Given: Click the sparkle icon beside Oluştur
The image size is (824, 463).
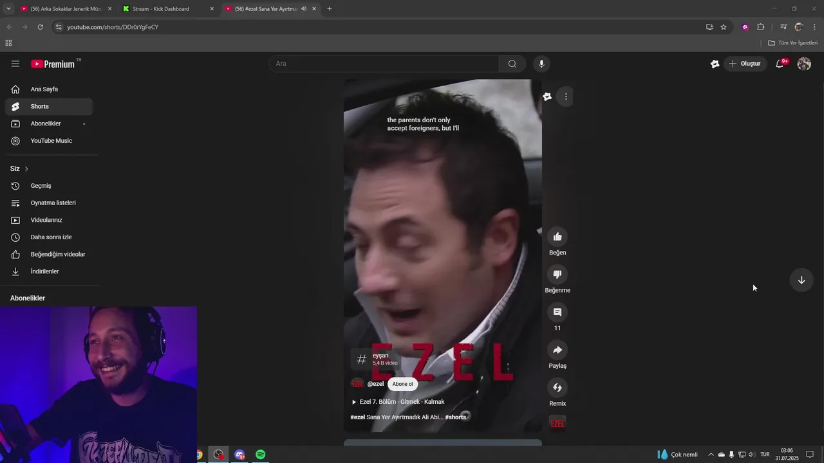Looking at the screenshot, I should click(x=715, y=64).
